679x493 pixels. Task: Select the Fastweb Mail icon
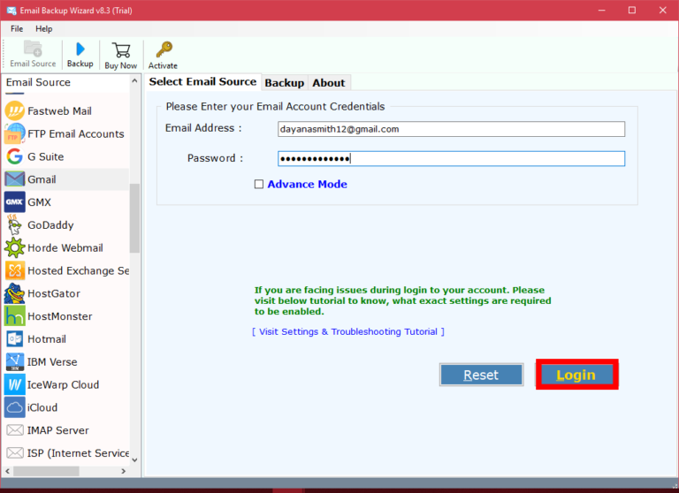14,110
